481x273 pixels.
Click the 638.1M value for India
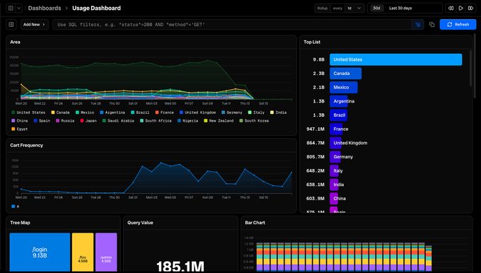(x=315, y=185)
